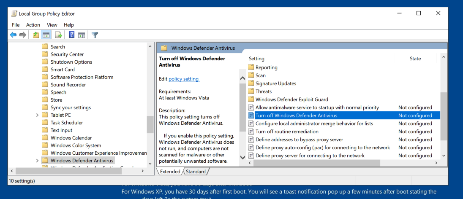The width and height of the screenshot is (463, 199).
Task: Click the Export List toolbar icon
Action: (x=59, y=35)
